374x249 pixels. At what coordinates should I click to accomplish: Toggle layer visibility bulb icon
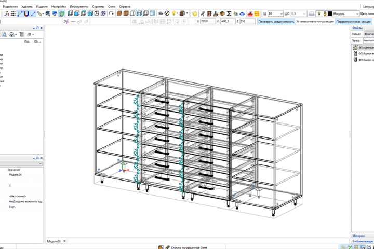(319, 13)
